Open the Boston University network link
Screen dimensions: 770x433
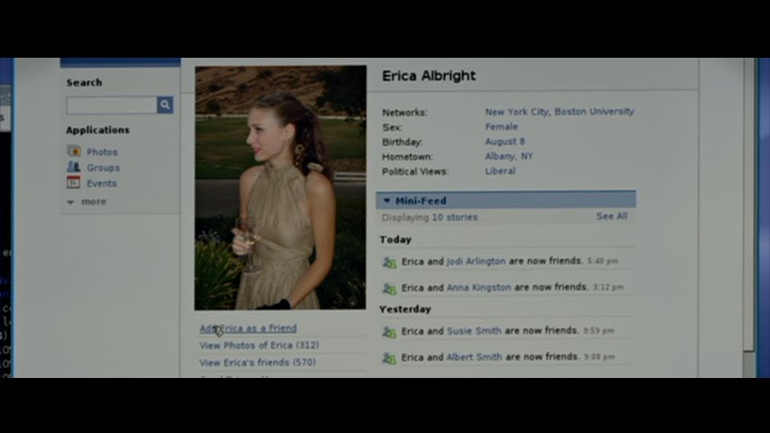pos(594,112)
